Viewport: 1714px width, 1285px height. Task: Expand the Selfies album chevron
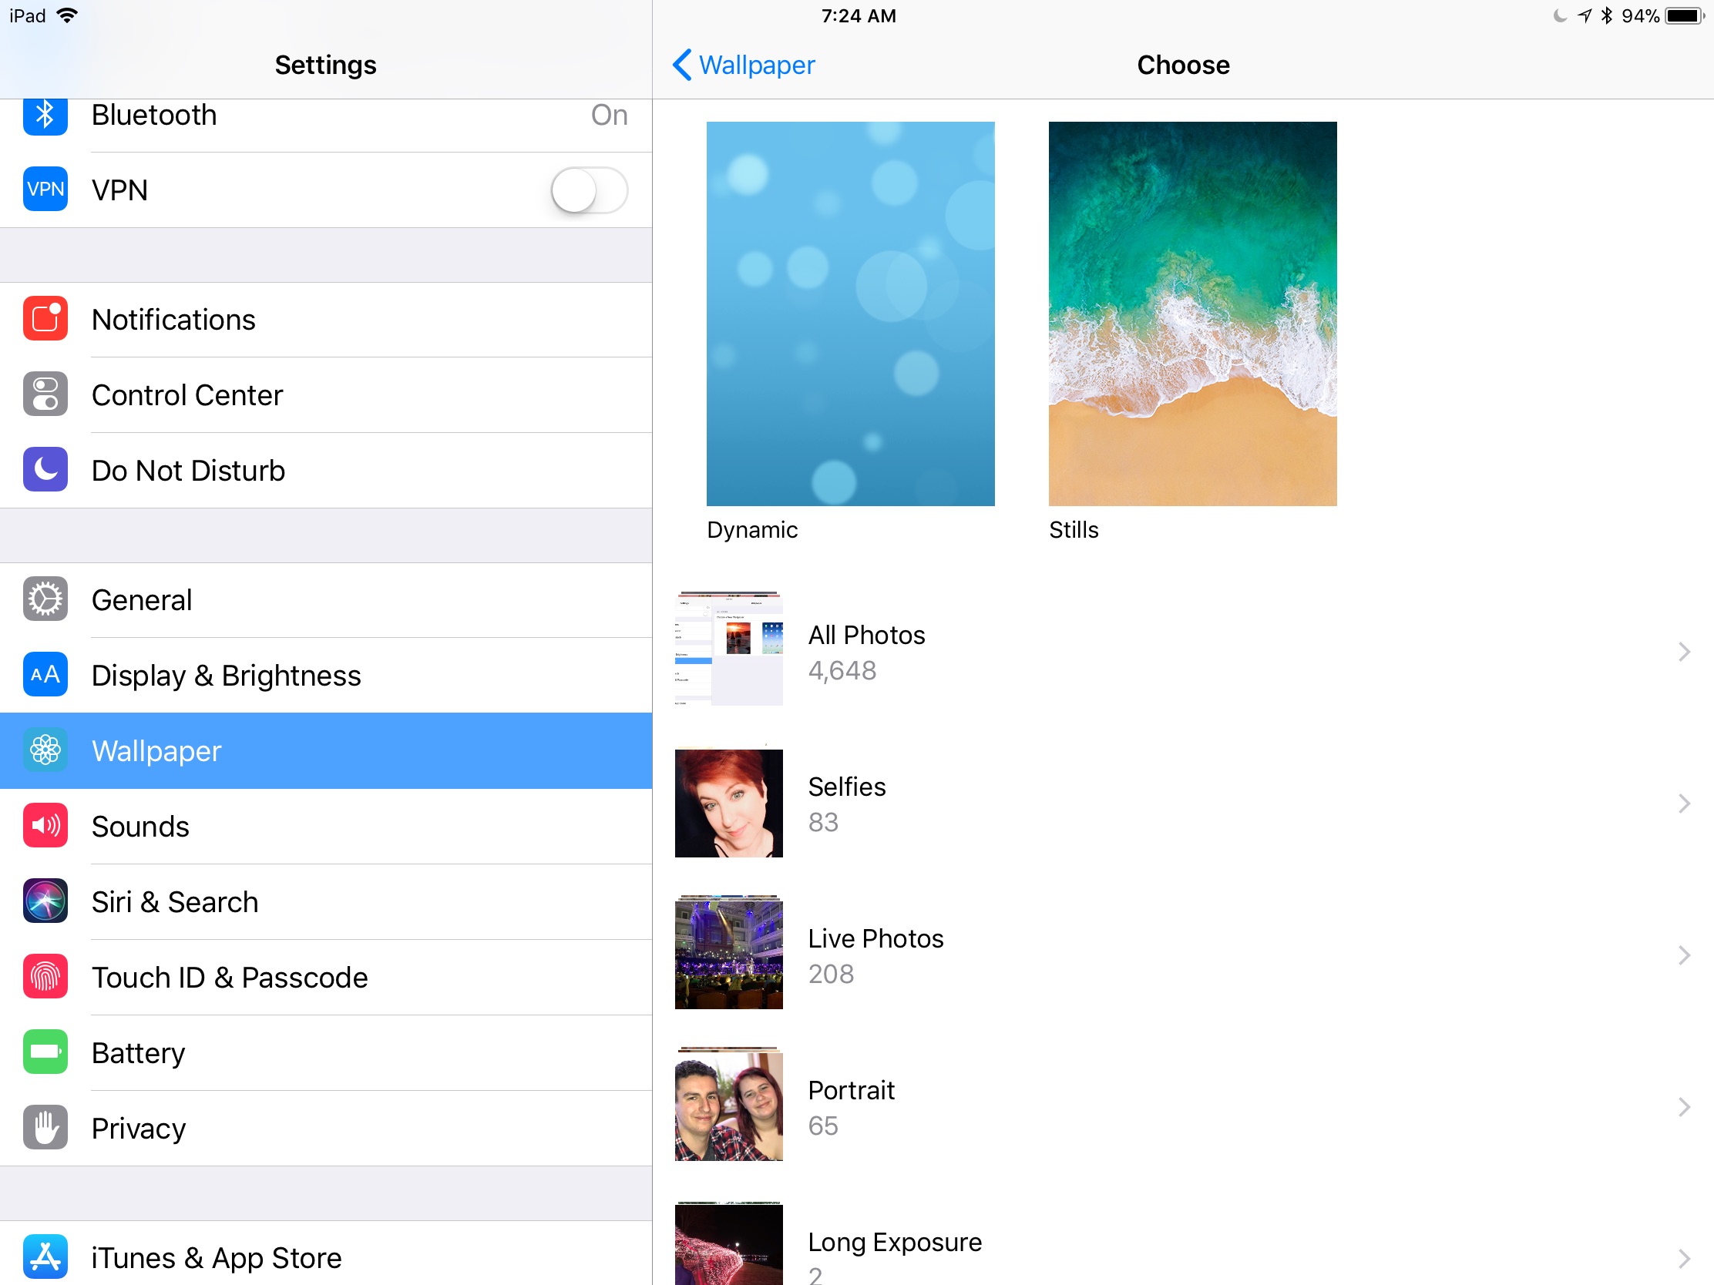pos(1683,804)
